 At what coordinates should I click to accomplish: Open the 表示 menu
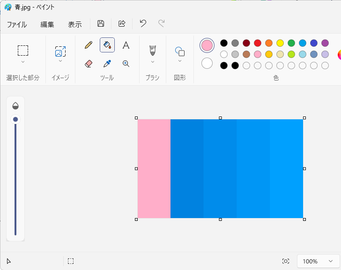75,24
